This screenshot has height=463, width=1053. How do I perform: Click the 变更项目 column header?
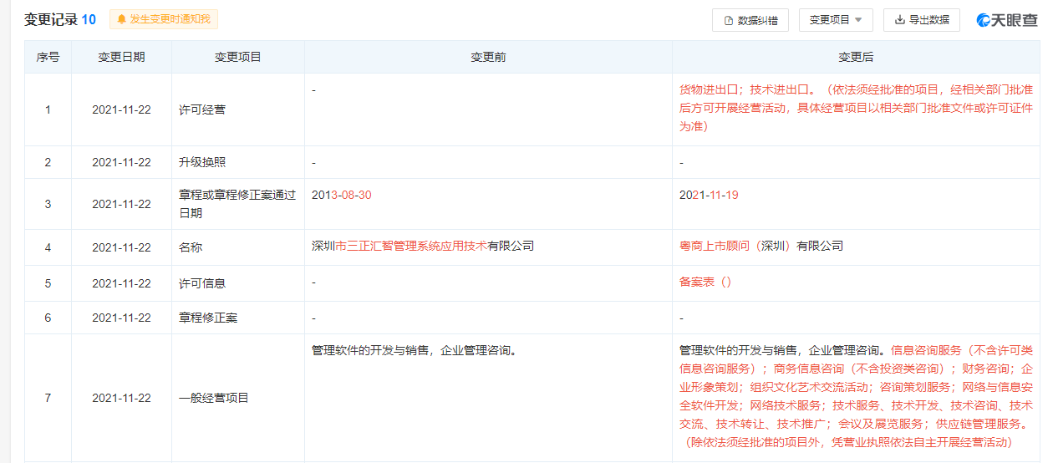pos(238,57)
